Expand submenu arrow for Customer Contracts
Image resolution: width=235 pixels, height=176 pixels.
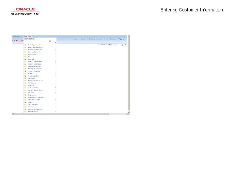point(55,64)
